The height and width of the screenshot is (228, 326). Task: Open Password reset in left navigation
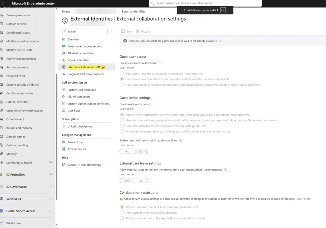pos(15,76)
